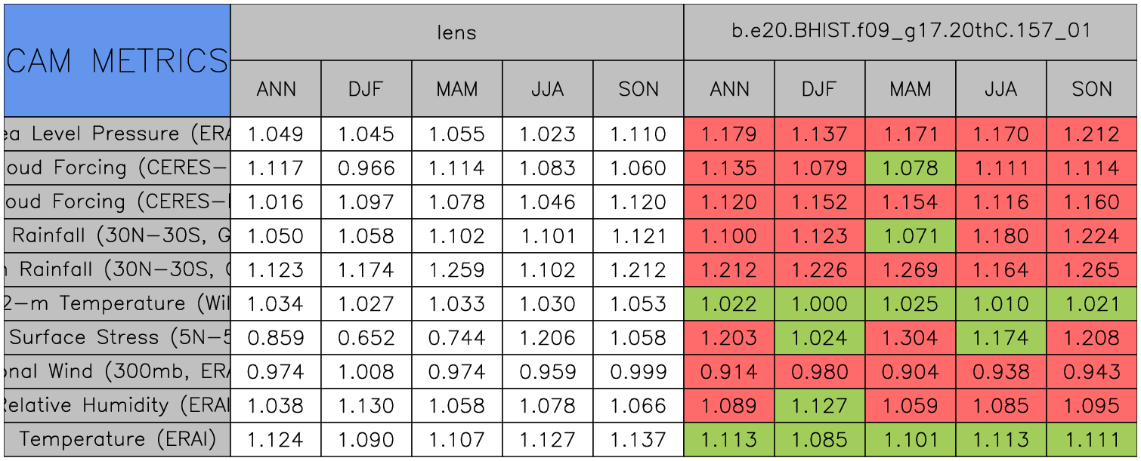The height and width of the screenshot is (461, 1141).
Task: Click the Surface Stress row label
Action: pyautogui.click(x=117, y=338)
